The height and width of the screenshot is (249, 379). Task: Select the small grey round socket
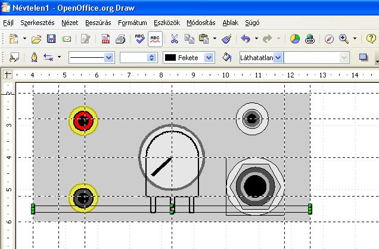click(x=252, y=119)
